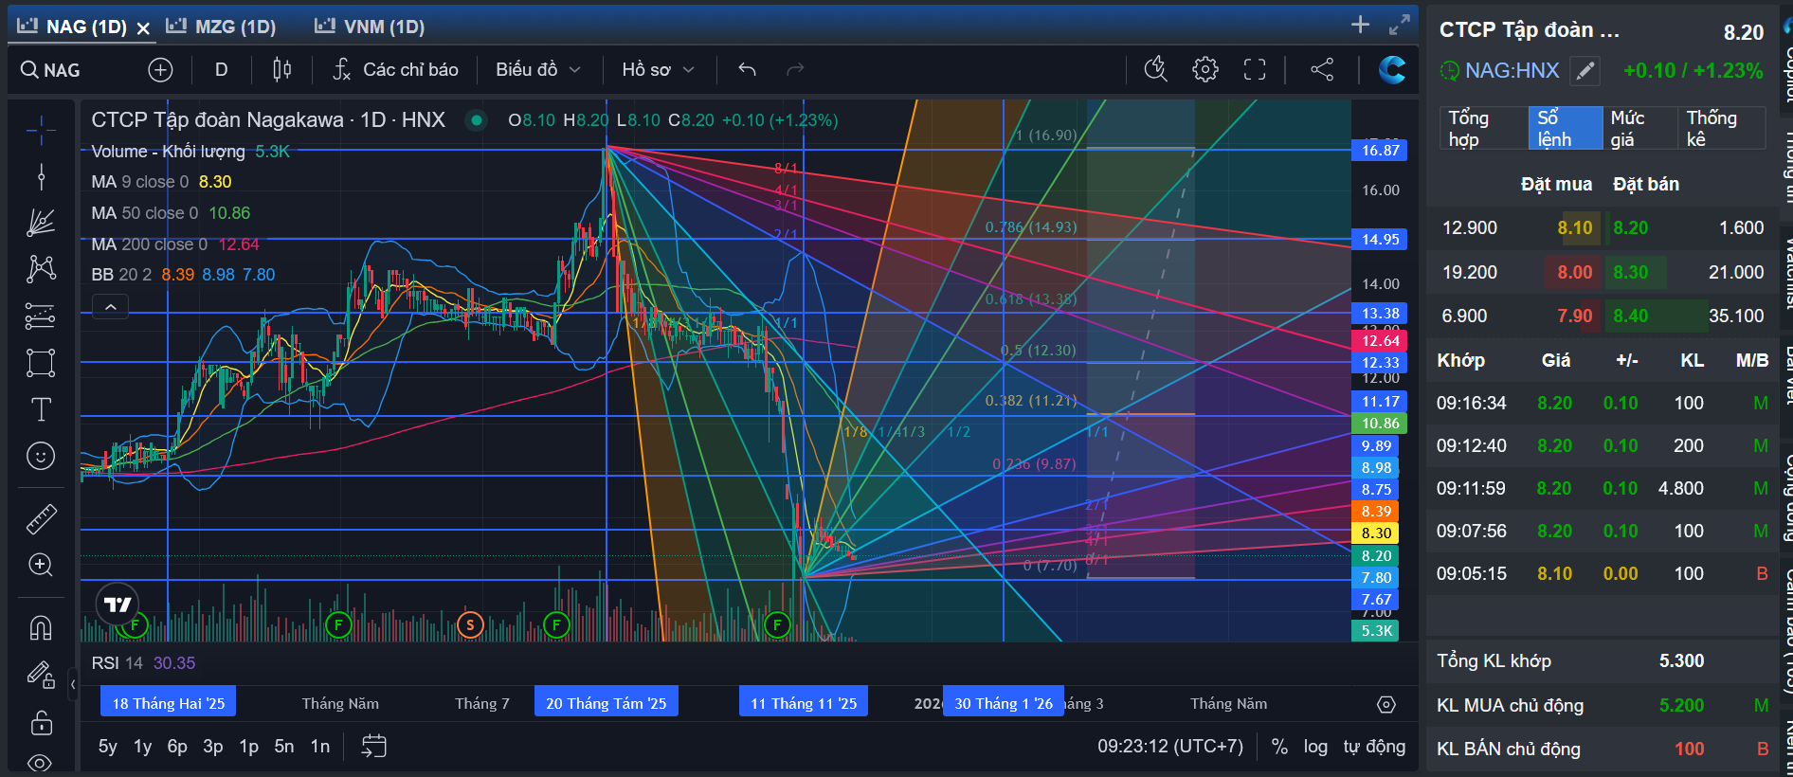Open the timezone menu at 09:23:12 (UTC+7)

point(1170,747)
